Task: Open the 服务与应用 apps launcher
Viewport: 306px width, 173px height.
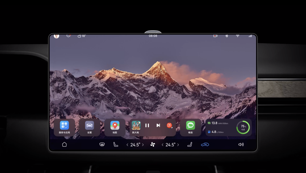Action: [x=64, y=126]
